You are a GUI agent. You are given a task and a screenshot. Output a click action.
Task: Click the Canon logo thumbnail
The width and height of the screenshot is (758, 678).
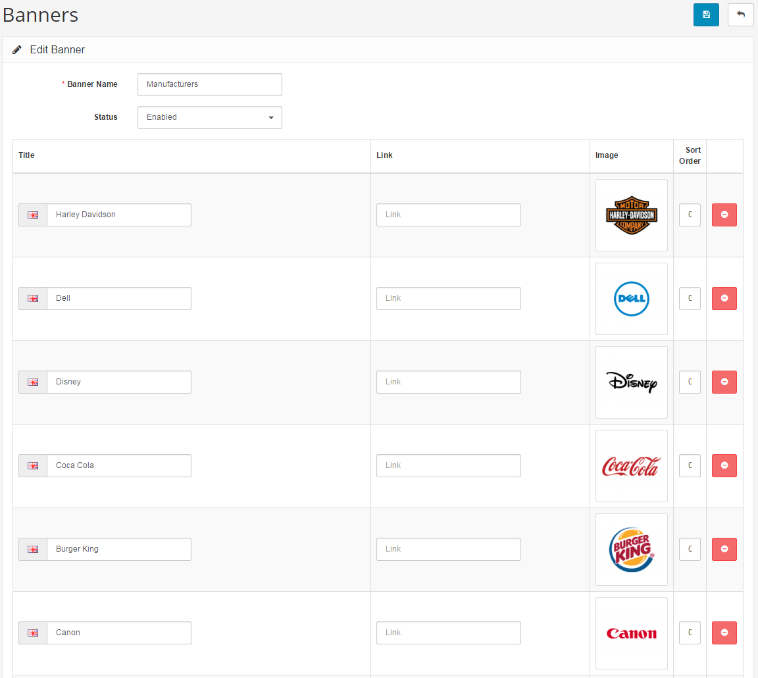click(632, 633)
